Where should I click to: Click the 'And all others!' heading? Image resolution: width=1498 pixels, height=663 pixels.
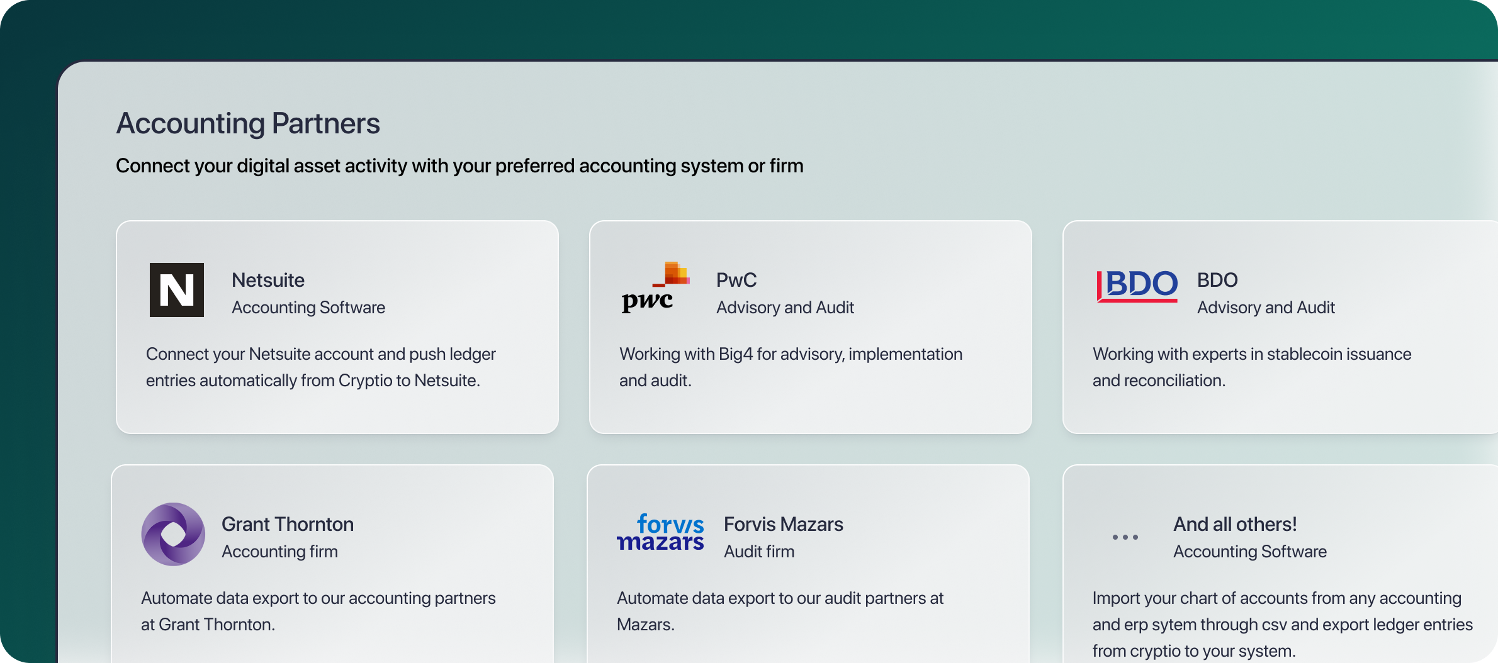tap(1235, 524)
